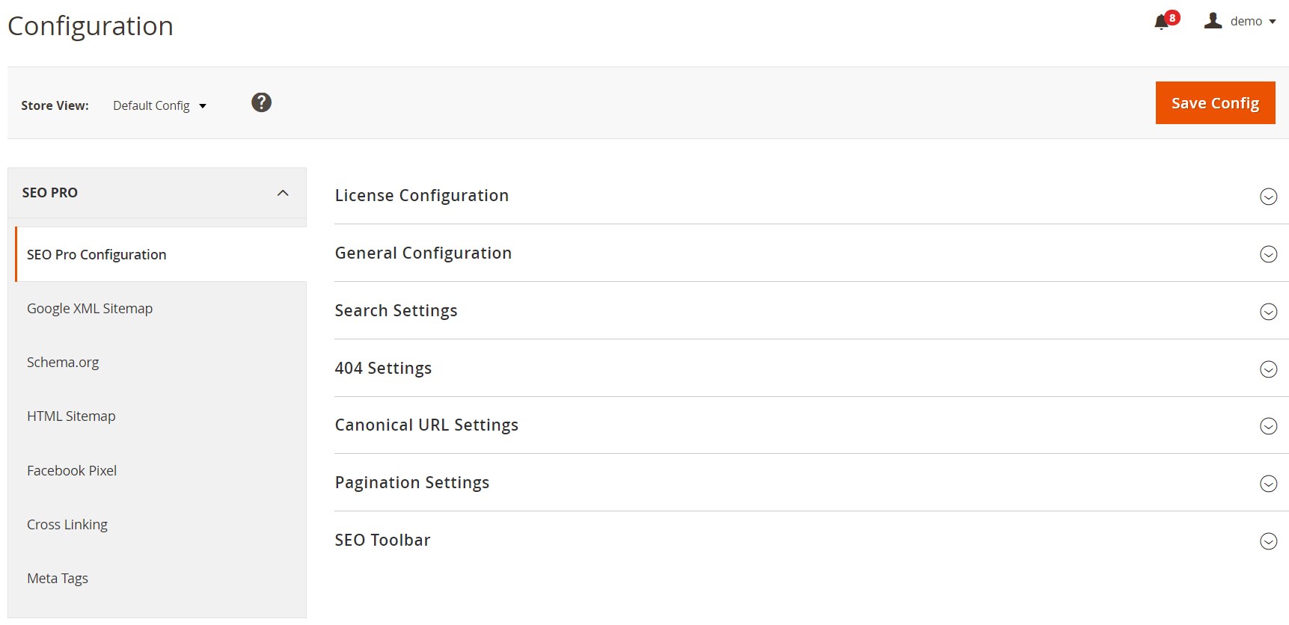
Task: Click the red notification count badge
Action: click(x=1172, y=18)
